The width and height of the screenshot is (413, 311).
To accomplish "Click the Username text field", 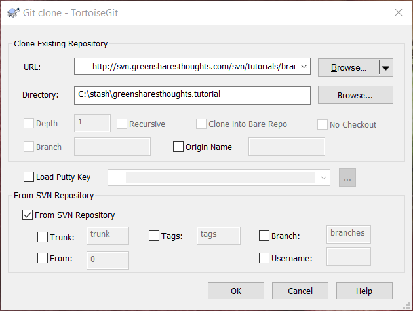I will click(x=349, y=257).
